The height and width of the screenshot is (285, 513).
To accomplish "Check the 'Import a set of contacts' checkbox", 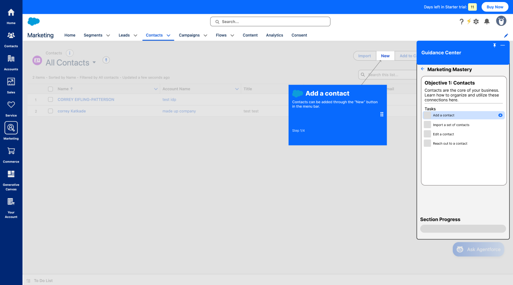I will tap(428, 125).
